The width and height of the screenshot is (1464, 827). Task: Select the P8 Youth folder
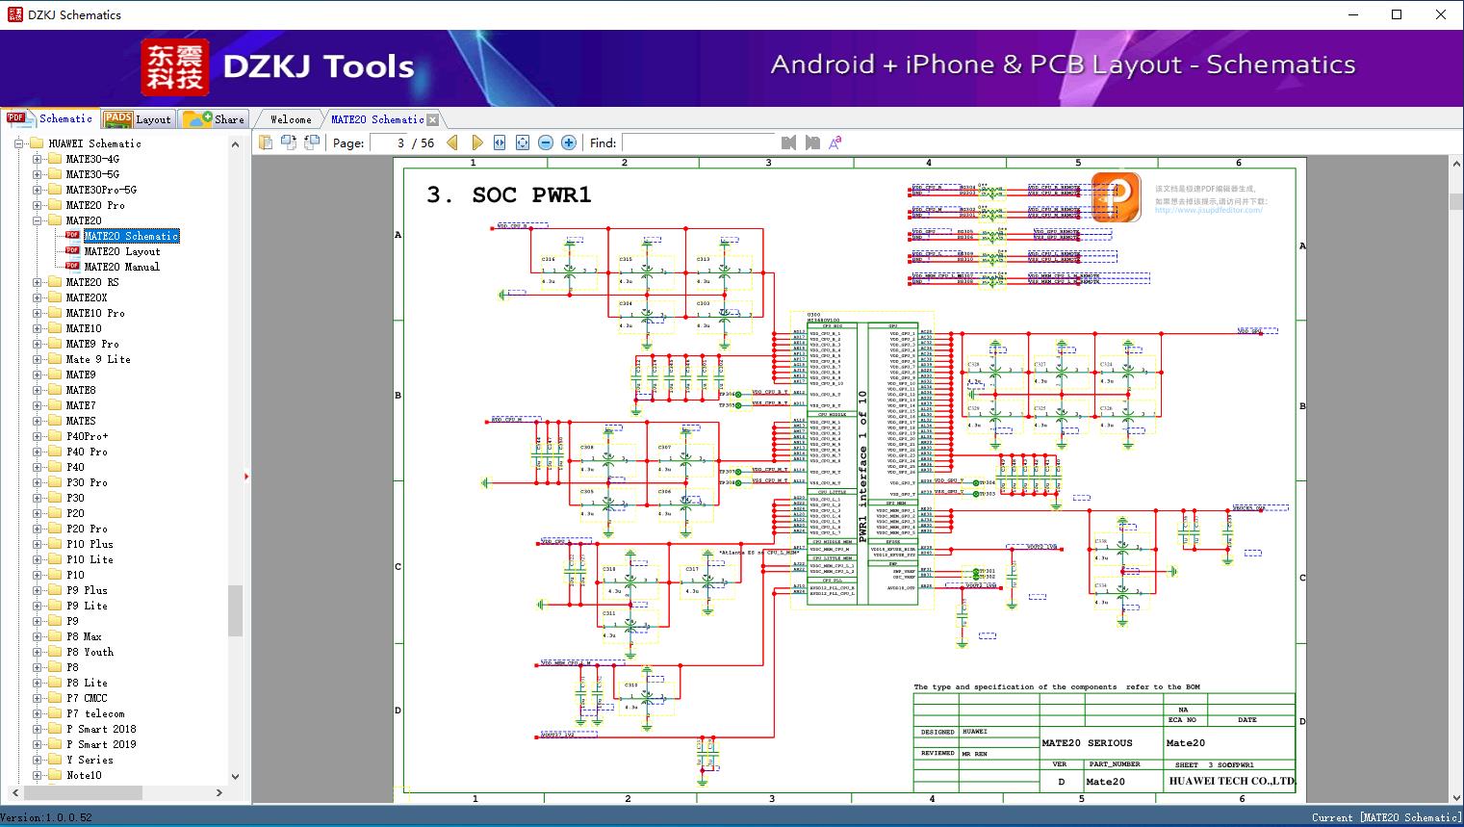point(90,652)
